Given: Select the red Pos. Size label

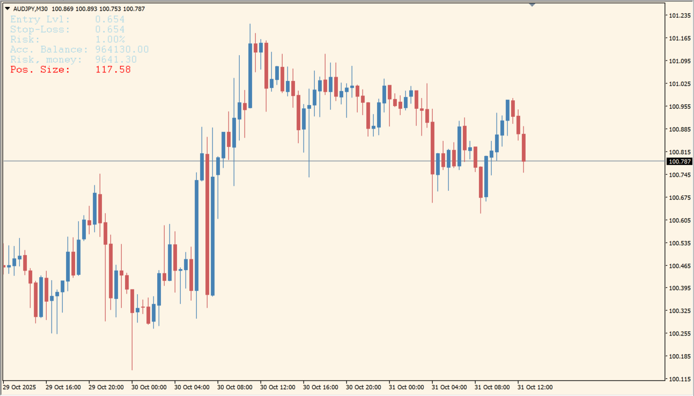Looking at the screenshot, I should click(x=70, y=70).
